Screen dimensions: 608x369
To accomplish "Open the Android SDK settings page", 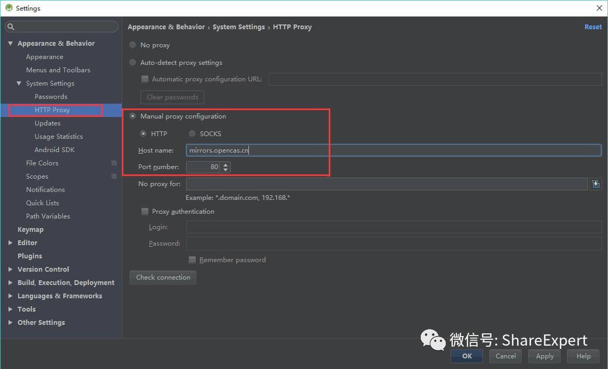I will (54, 150).
